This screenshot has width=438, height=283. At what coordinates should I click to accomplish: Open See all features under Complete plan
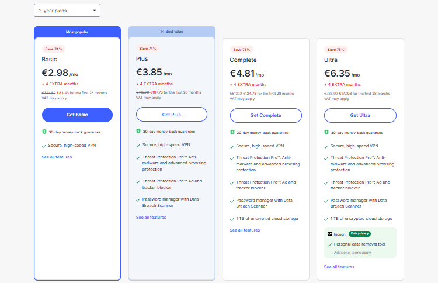tap(245, 230)
